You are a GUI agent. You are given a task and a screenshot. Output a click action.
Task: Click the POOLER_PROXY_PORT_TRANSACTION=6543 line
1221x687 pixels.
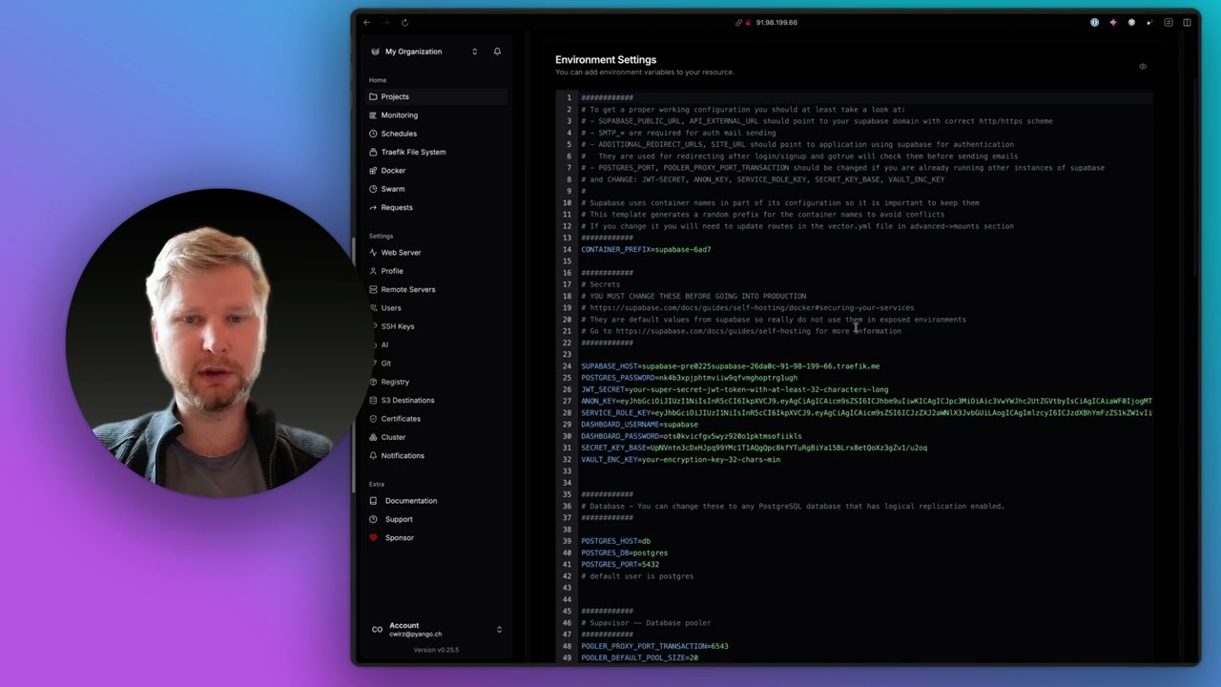point(654,646)
